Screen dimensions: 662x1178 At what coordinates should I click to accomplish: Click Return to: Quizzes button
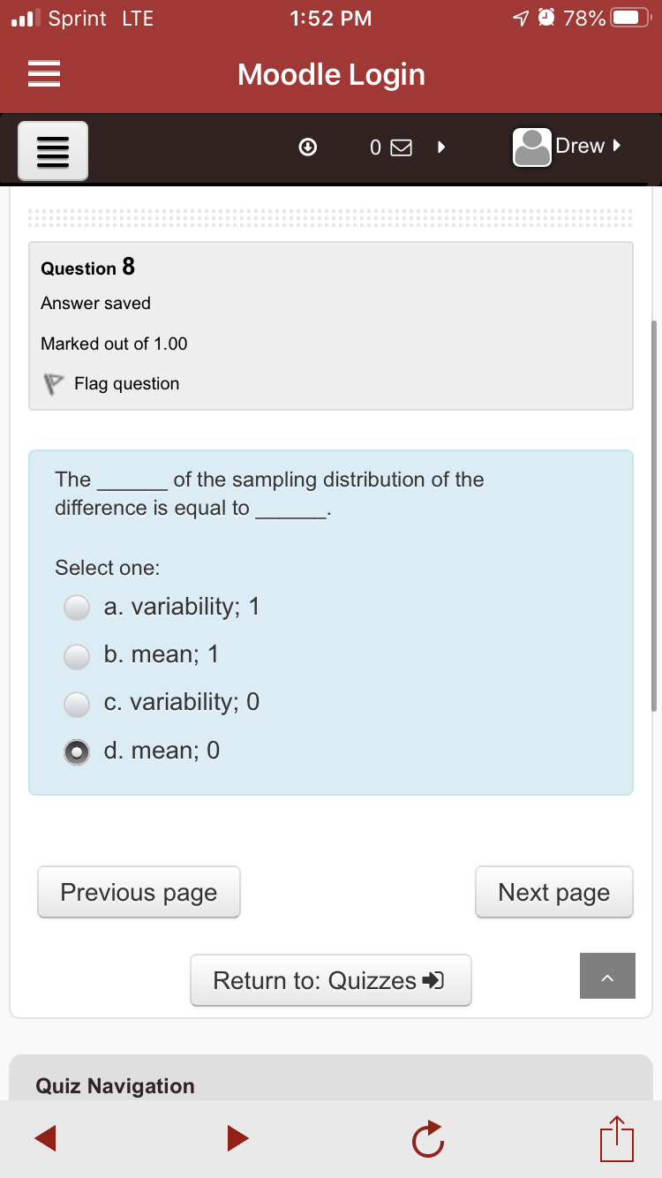330,980
